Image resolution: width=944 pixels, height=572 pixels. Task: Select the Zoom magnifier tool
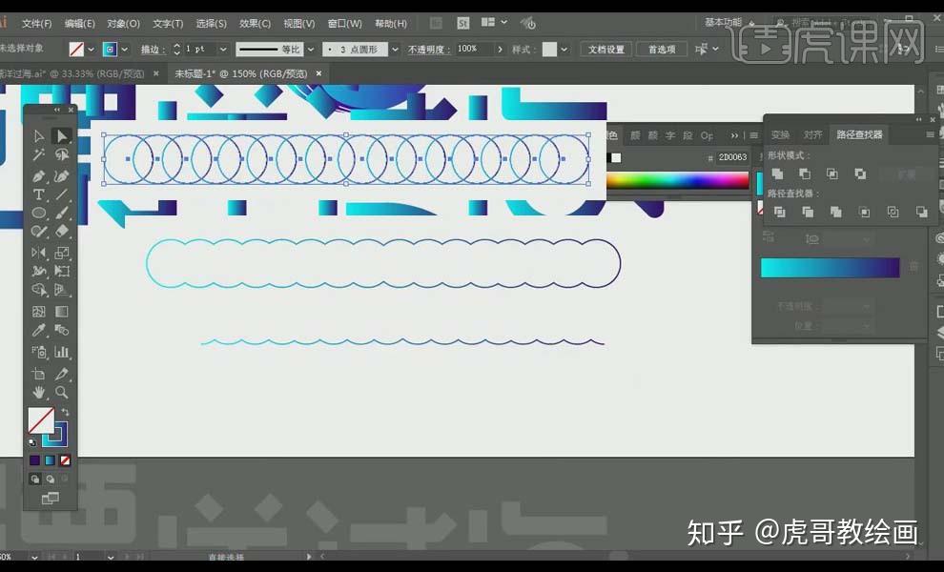pos(61,393)
